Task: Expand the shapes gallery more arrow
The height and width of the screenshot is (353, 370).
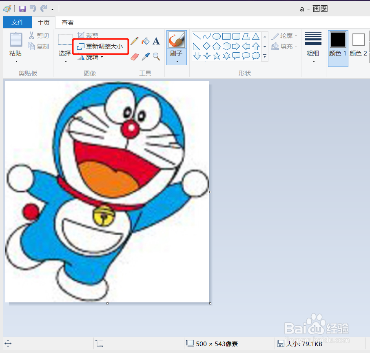Action: [265, 56]
